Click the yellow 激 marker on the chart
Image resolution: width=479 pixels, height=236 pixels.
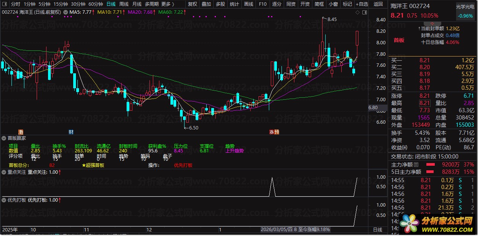tap(21, 132)
